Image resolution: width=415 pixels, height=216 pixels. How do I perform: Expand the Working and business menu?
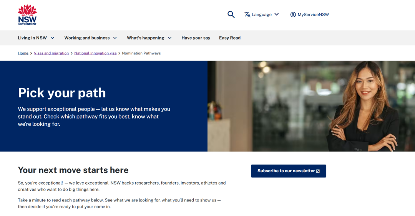pos(87,38)
